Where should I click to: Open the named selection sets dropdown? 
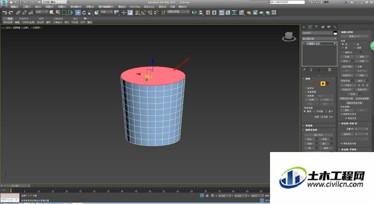click(x=178, y=12)
